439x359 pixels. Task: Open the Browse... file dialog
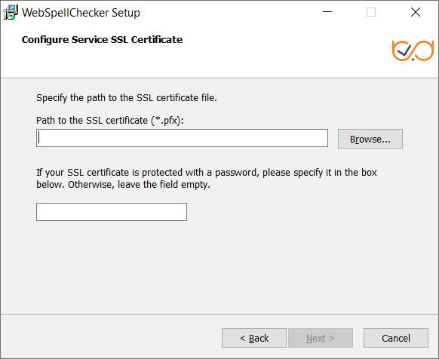tap(370, 139)
